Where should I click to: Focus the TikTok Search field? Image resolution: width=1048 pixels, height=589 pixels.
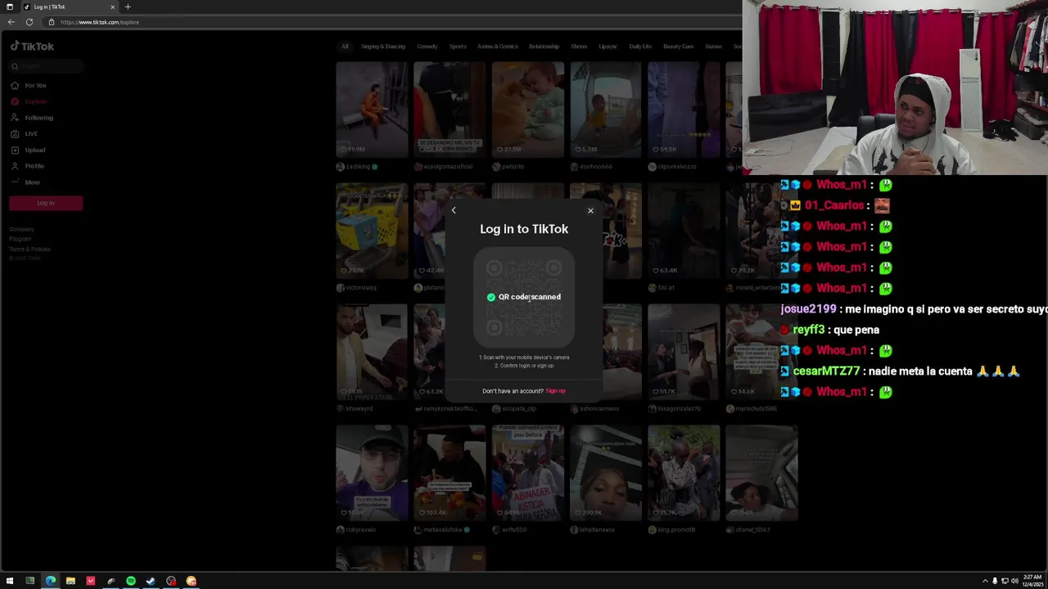point(46,66)
